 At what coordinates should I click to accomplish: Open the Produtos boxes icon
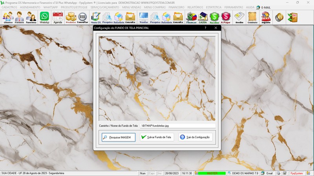pos(71,18)
